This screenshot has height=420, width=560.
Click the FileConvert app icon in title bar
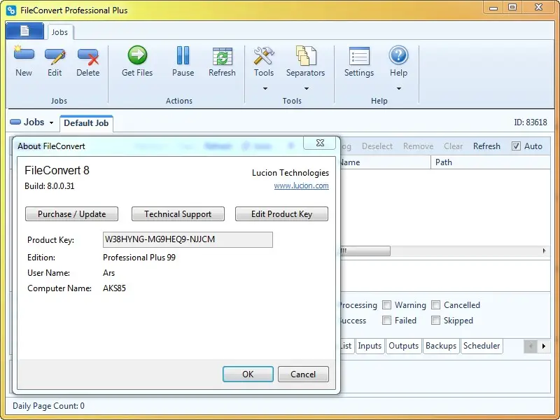tap(11, 10)
